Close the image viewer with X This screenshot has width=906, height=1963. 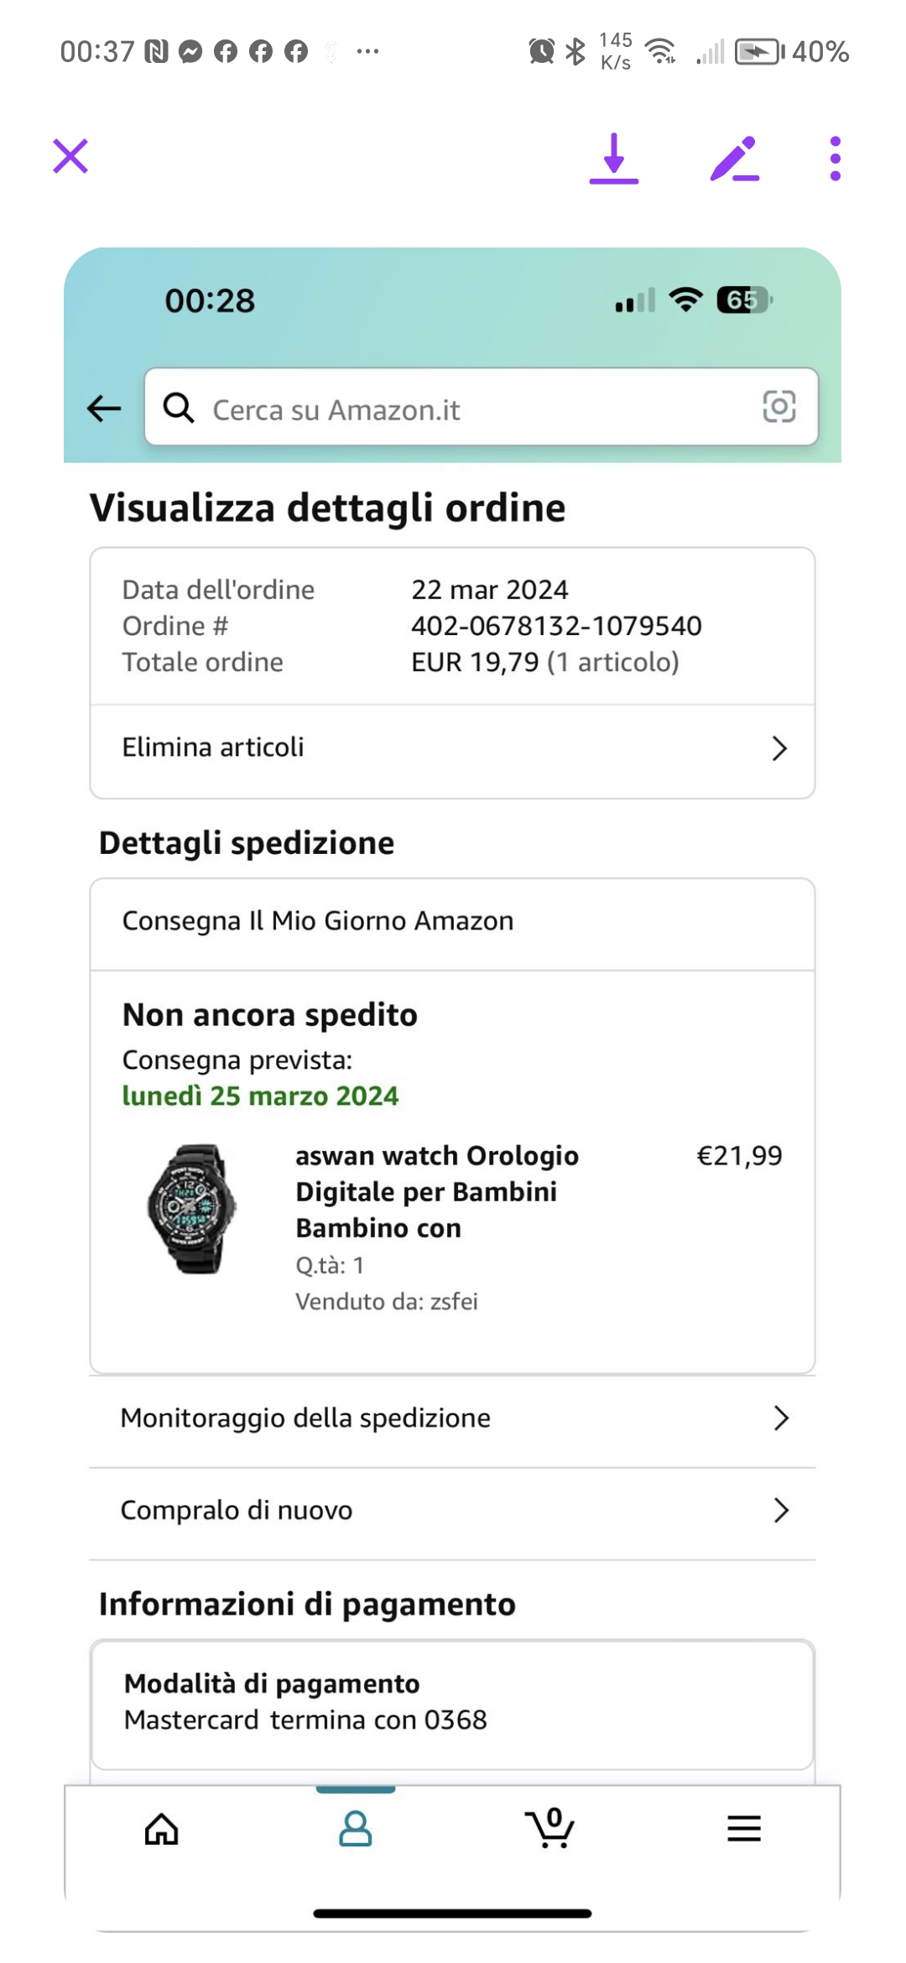click(70, 157)
